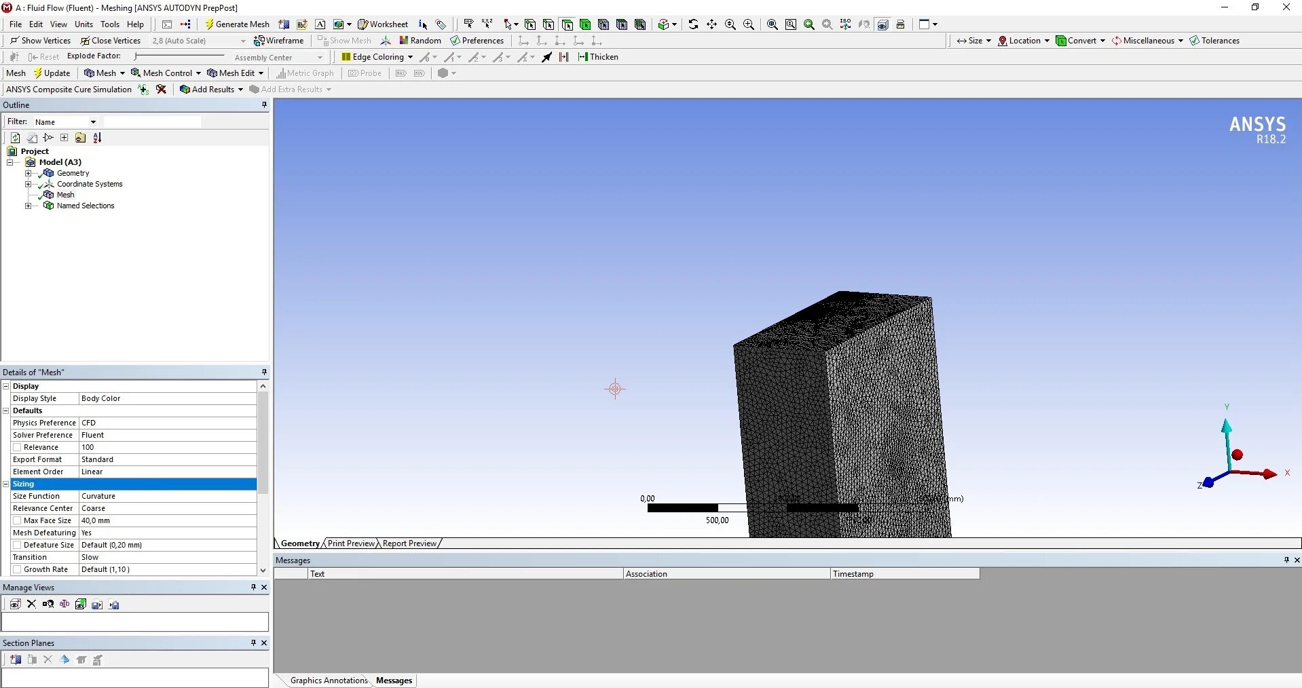Click the Update mesh button
The height and width of the screenshot is (688, 1302).
52,73
